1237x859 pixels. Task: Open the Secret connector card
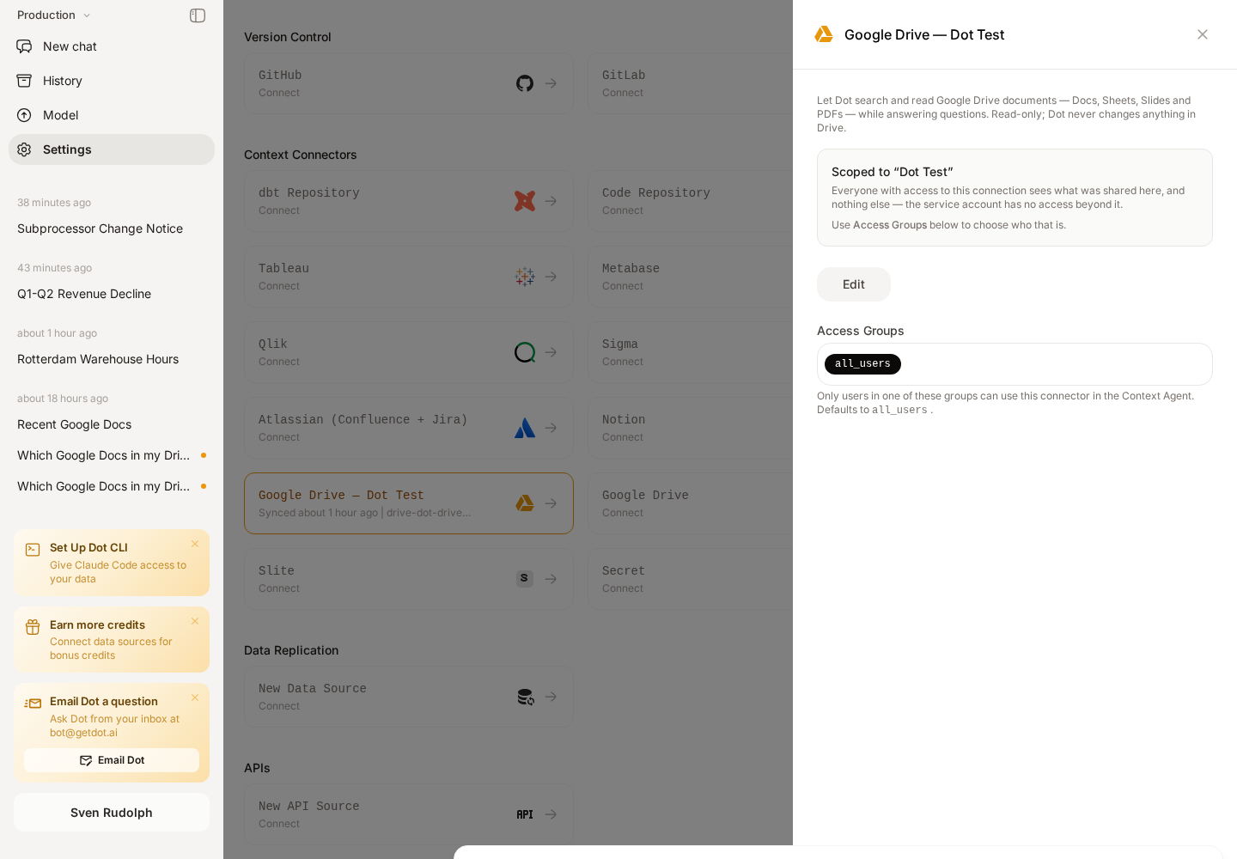pyautogui.click(x=690, y=579)
